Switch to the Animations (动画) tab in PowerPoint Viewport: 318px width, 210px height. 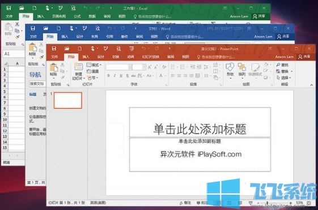pyautogui.click(x=130, y=57)
